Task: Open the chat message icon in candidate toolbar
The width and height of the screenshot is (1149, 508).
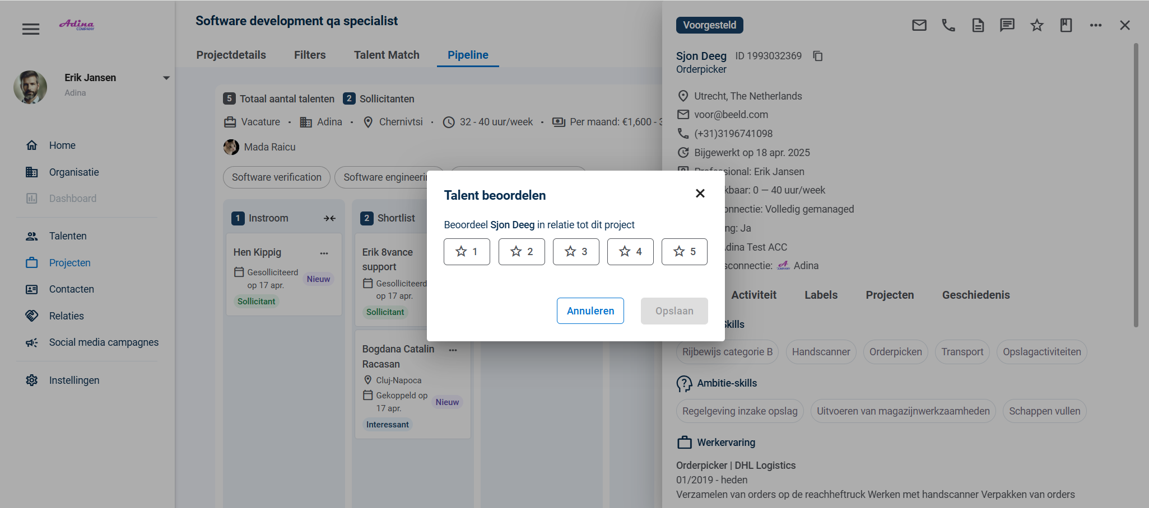Action: tap(1007, 25)
